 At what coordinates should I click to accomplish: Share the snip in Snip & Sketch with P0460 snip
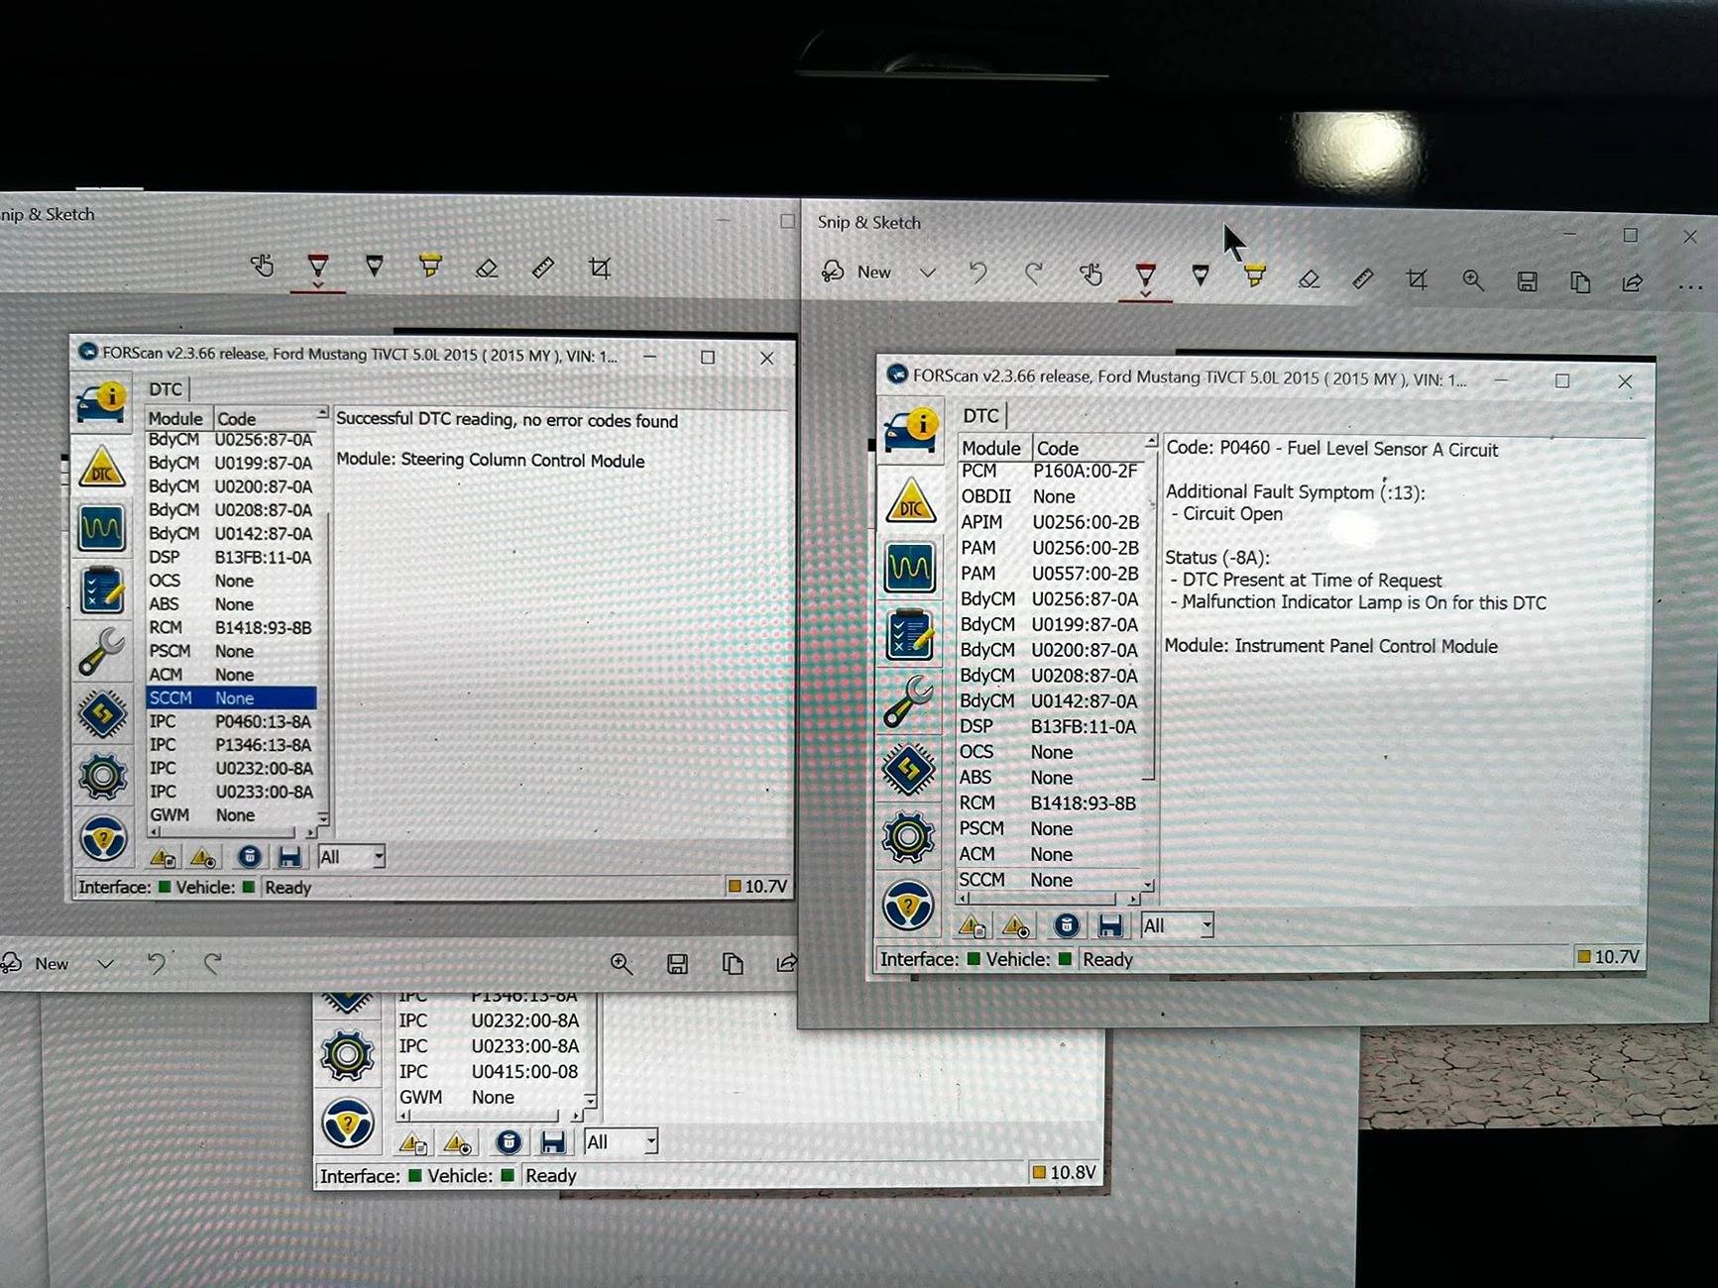pyautogui.click(x=1633, y=283)
